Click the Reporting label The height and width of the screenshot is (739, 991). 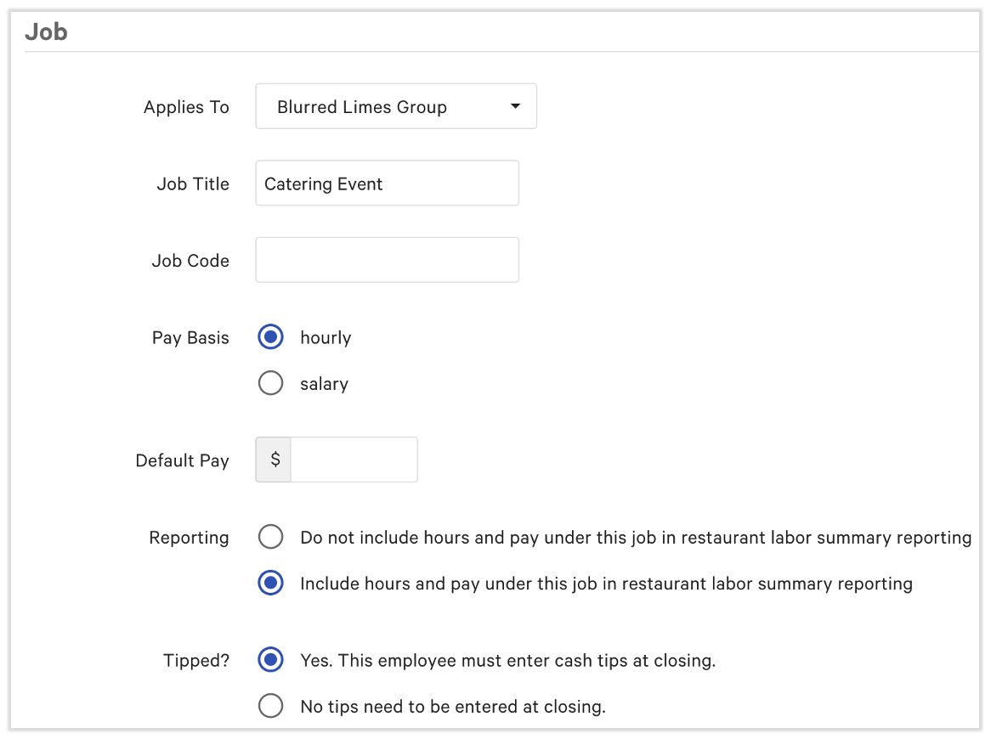tap(189, 537)
